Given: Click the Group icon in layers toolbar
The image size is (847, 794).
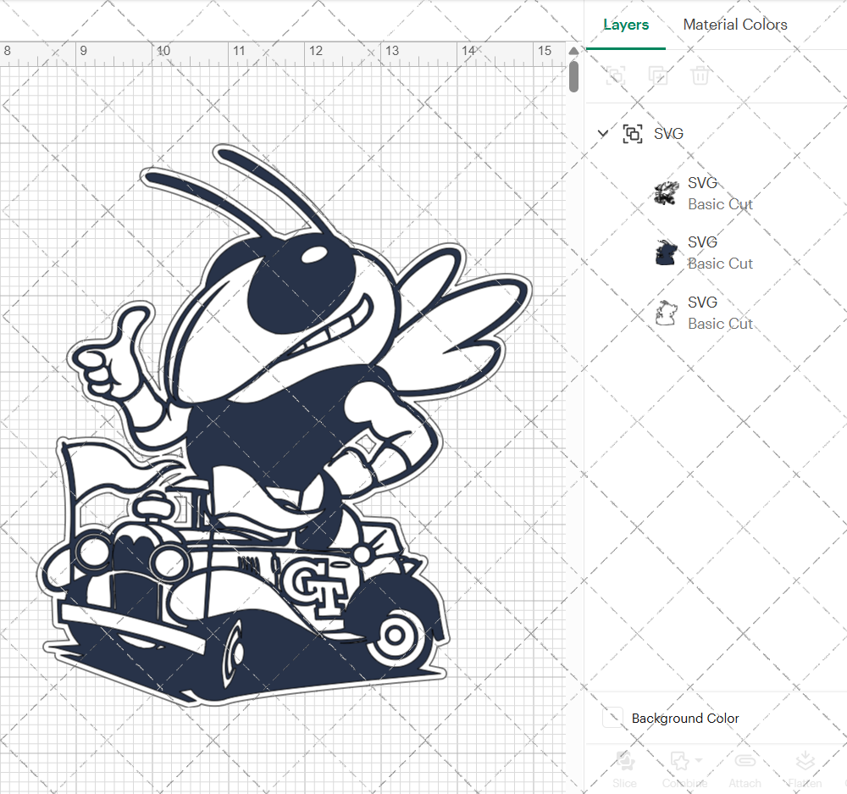Looking at the screenshot, I should pos(615,75).
